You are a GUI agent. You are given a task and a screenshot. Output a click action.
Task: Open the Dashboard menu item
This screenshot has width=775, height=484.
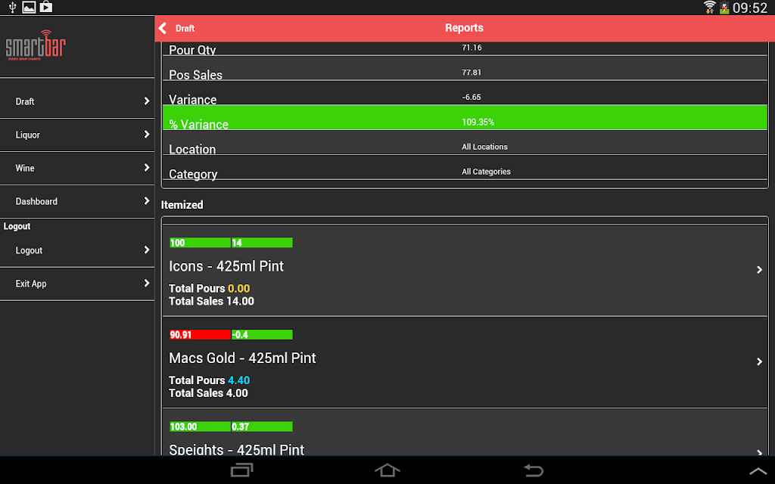tap(77, 201)
